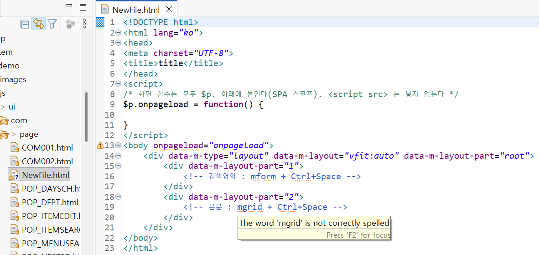Expand the page folder in tree
Screen dimensions: 539x255
coord(15,135)
